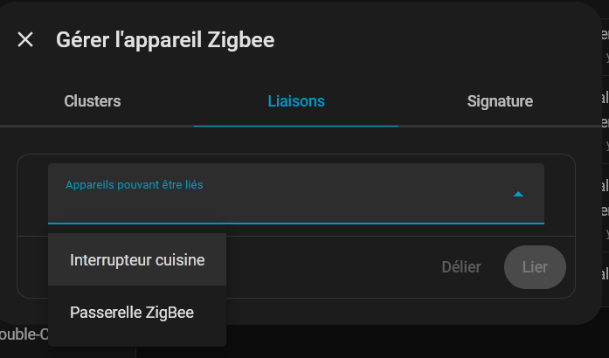Unbind the device using Délier
This screenshot has height=358, width=609.
(x=461, y=267)
